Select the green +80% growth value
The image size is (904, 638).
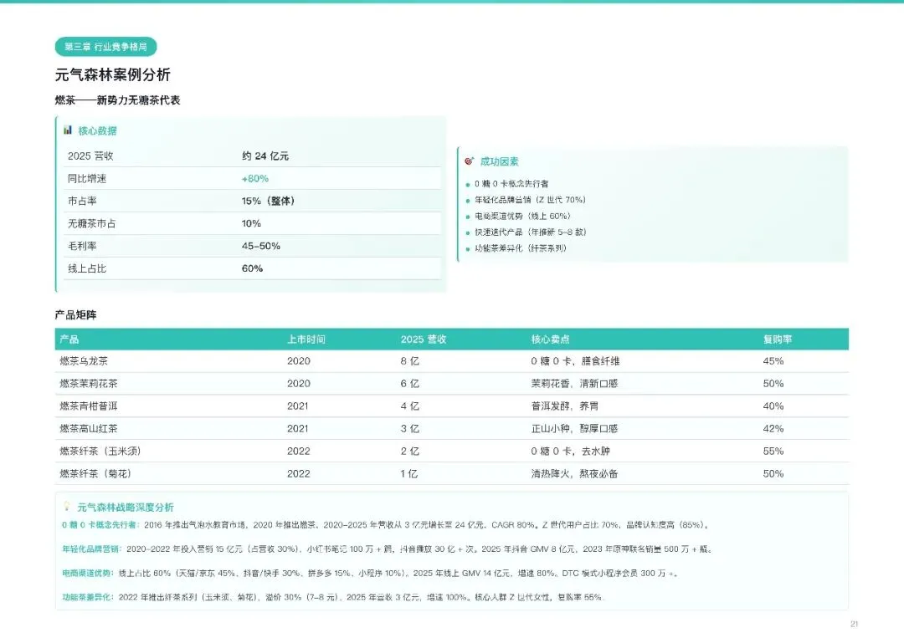click(254, 178)
